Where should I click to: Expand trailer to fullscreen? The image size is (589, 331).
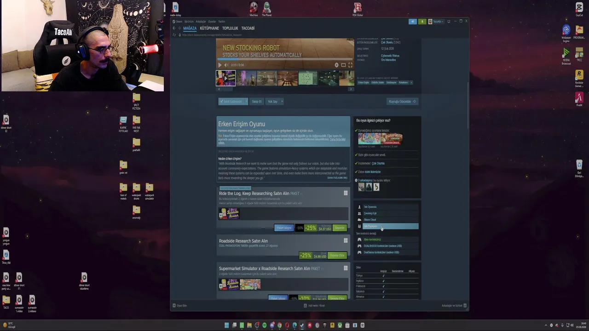(350, 65)
